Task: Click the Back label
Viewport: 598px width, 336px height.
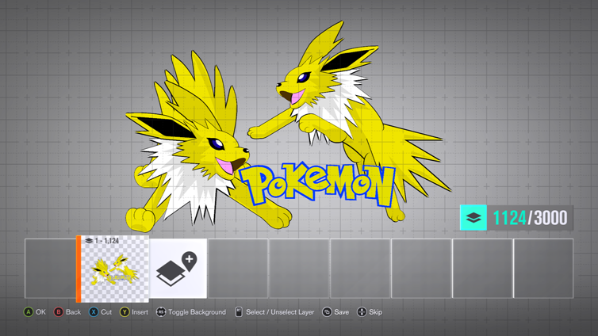Action: tap(73, 312)
